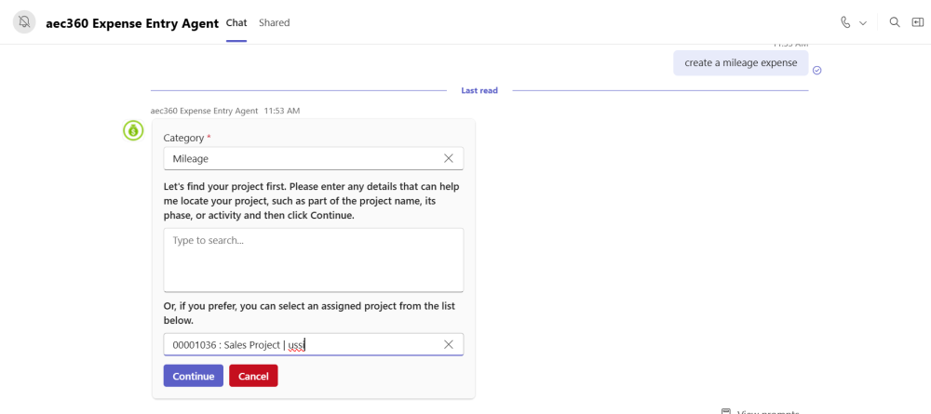This screenshot has width=931, height=414.
Task: Select the 'create a mileage expense' message
Action: click(x=740, y=63)
